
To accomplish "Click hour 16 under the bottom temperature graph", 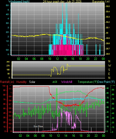I will coord(73,136).
